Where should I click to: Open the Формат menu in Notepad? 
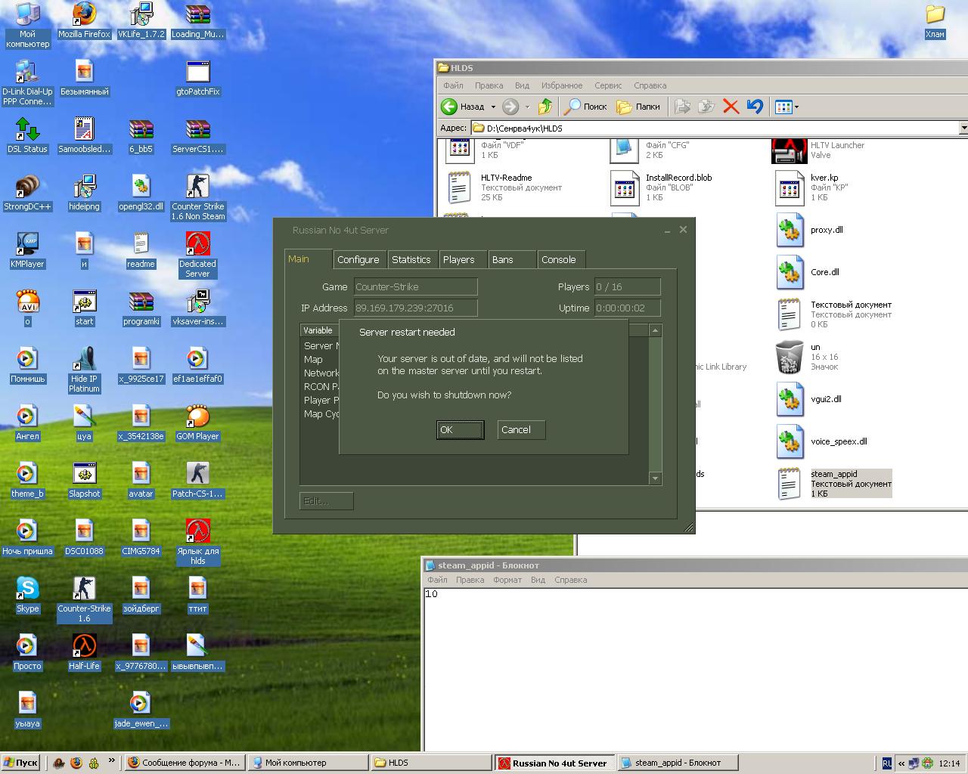(x=507, y=580)
